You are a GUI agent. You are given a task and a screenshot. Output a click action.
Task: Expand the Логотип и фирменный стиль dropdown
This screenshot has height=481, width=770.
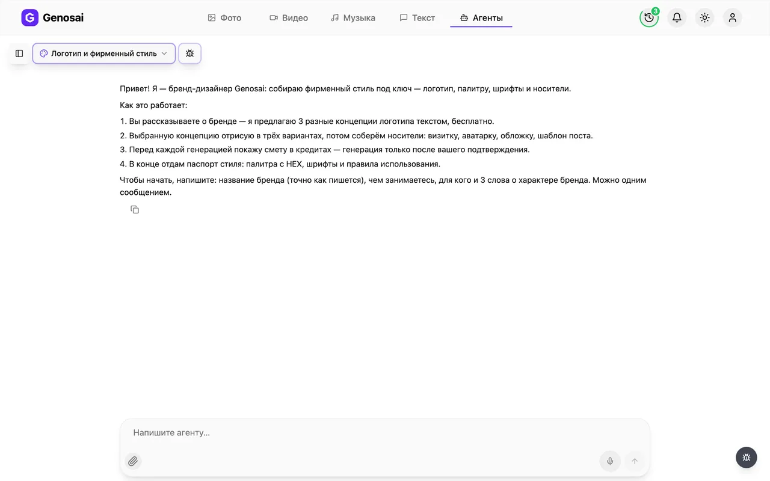pyautogui.click(x=104, y=54)
